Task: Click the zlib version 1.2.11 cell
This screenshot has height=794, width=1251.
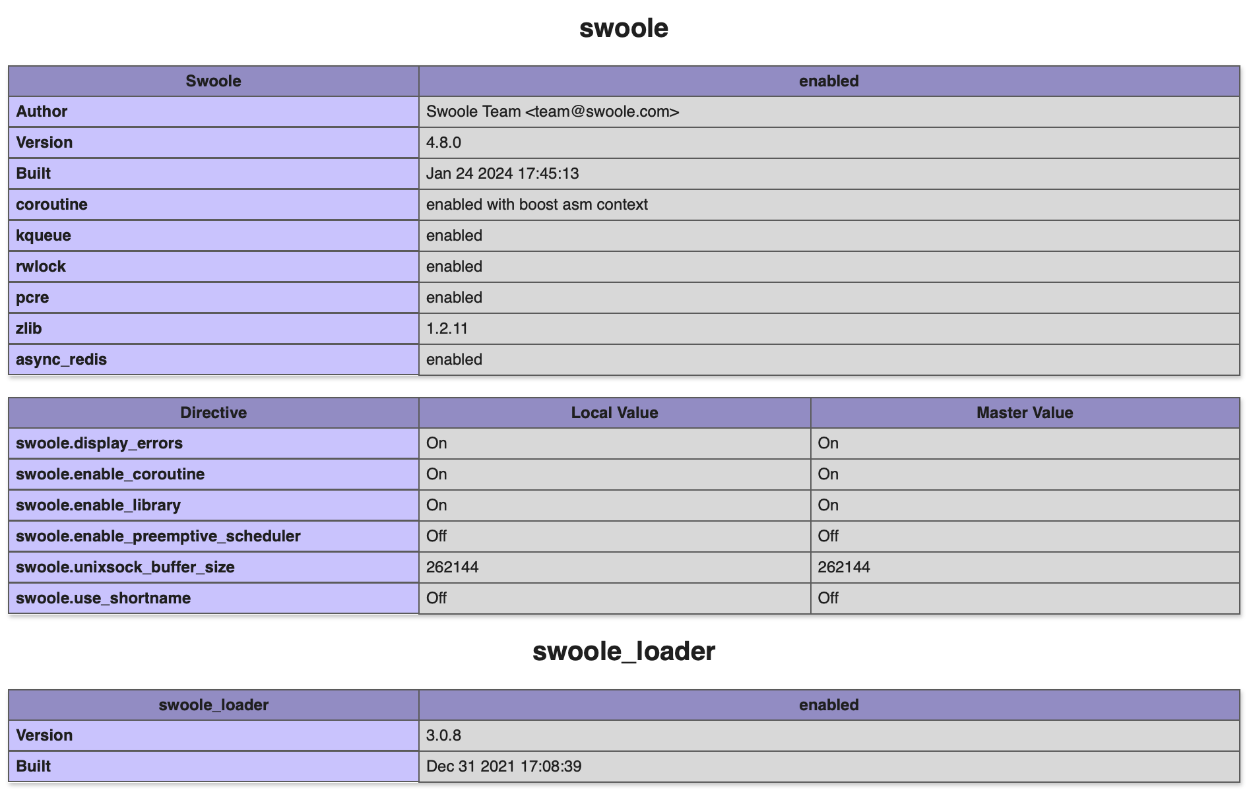Action: coord(829,328)
